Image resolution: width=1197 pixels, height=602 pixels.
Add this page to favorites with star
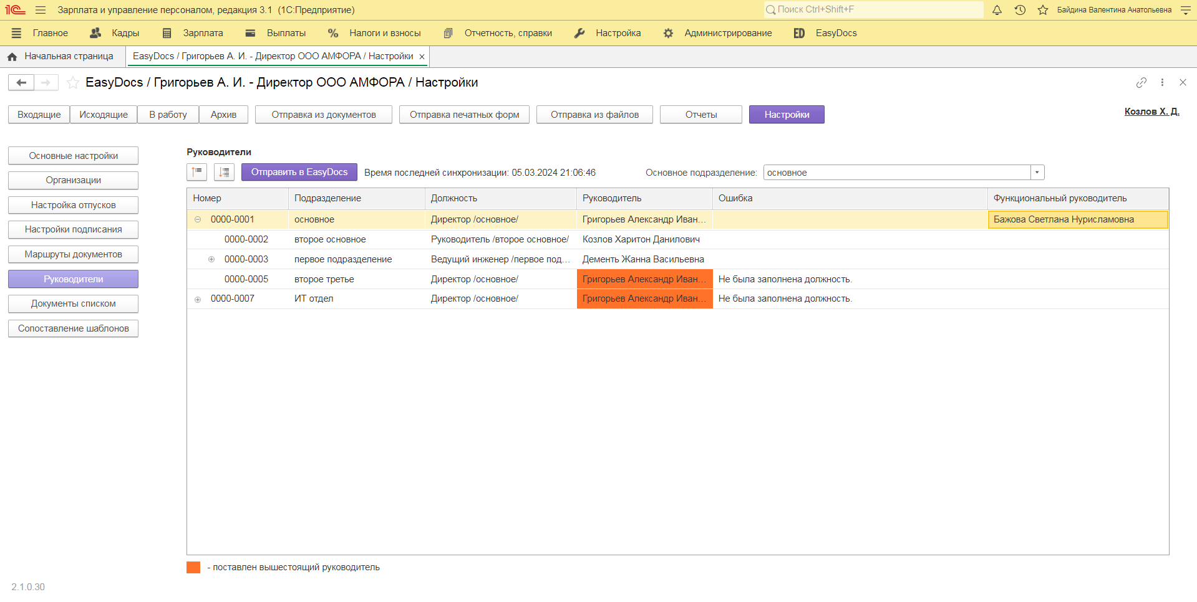[73, 82]
